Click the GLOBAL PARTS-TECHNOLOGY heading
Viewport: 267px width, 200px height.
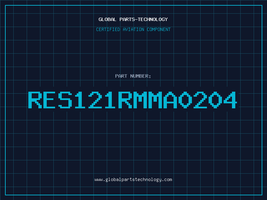pos(133,19)
